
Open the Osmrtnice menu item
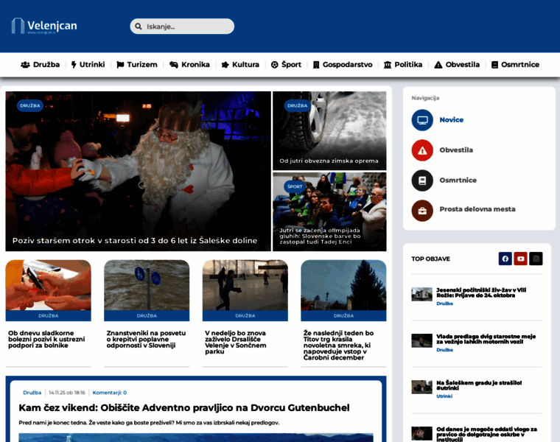tap(515, 65)
